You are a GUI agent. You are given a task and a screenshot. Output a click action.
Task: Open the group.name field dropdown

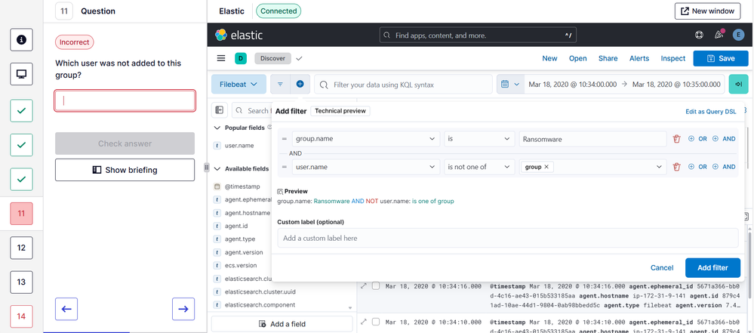[365, 139]
